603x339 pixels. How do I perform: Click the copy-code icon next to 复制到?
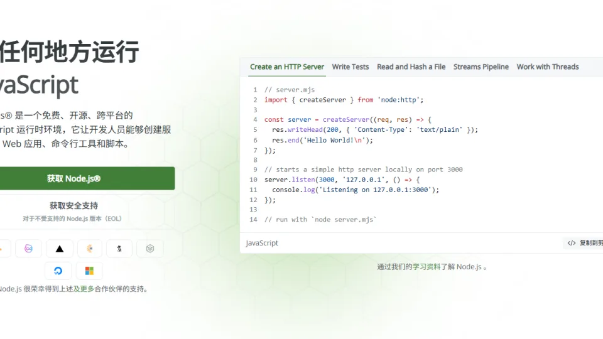(572, 243)
